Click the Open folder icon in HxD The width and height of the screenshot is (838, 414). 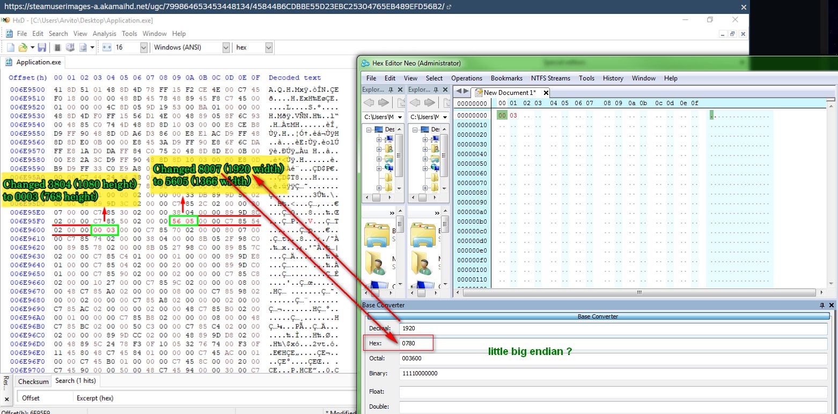tap(23, 47)
